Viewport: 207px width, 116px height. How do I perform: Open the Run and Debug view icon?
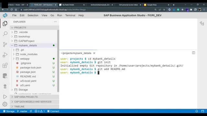(5, 55)
